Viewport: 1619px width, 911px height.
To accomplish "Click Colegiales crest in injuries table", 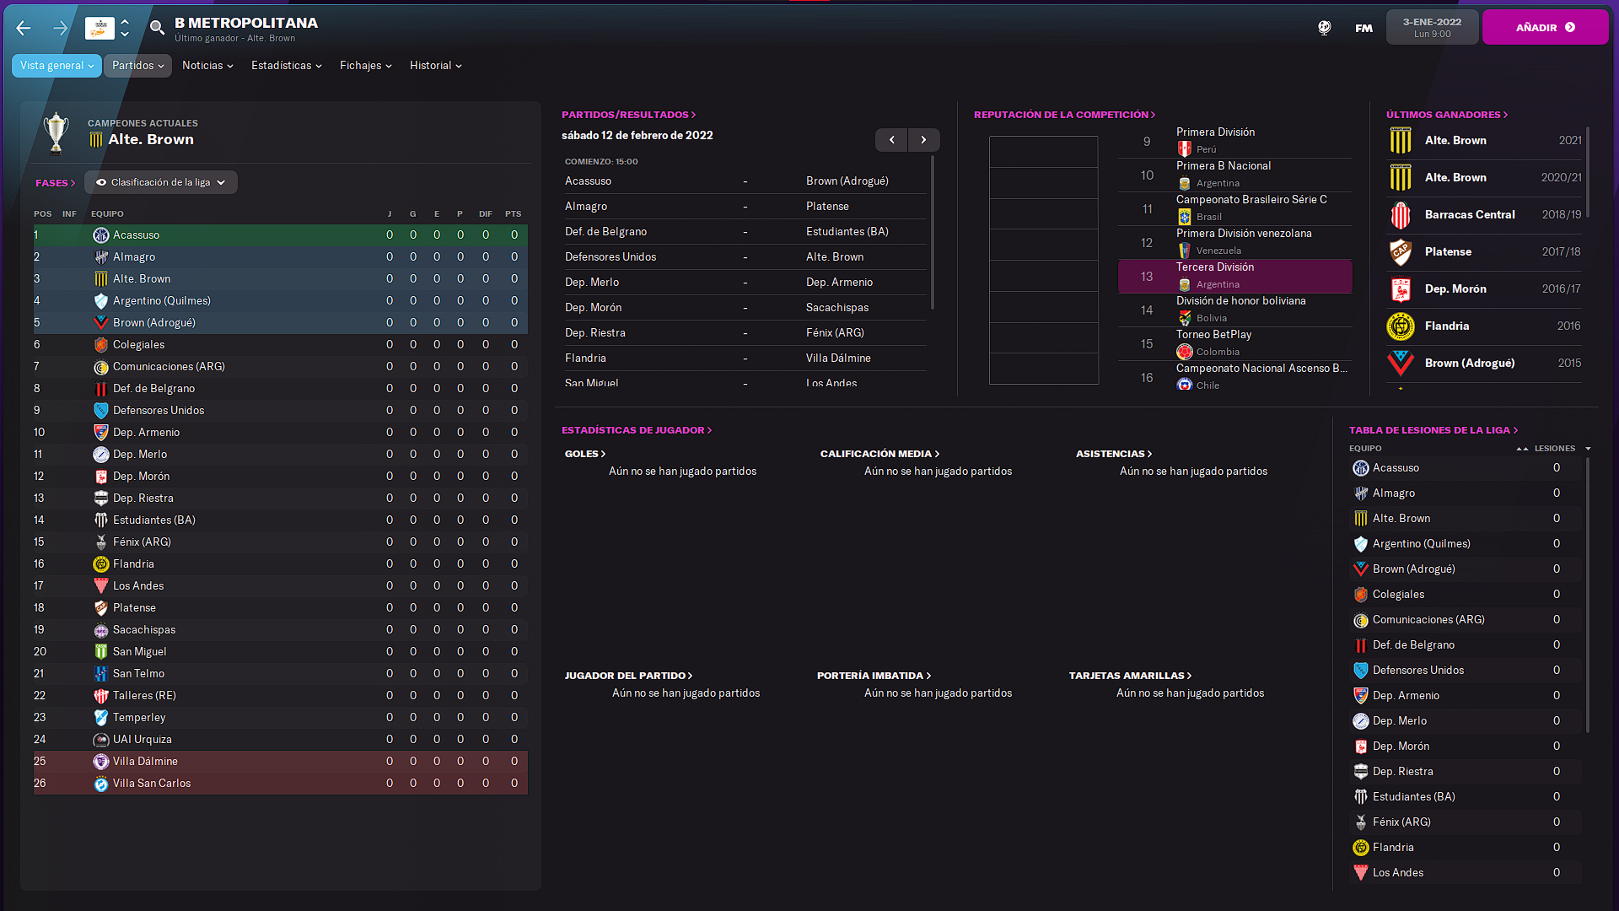I will click(1360, 595).
